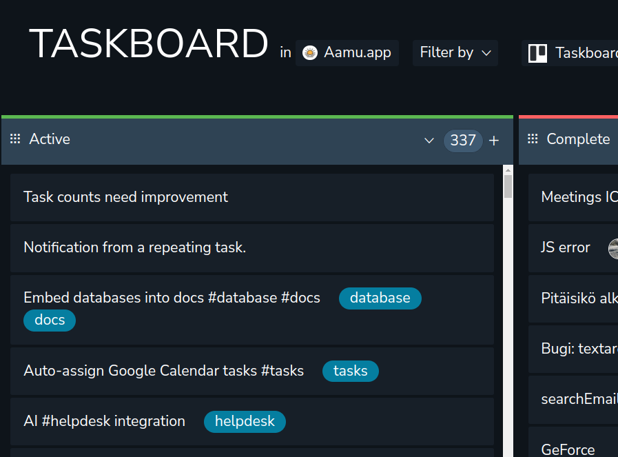Click the avatar on JS error task

pos(613,248)
